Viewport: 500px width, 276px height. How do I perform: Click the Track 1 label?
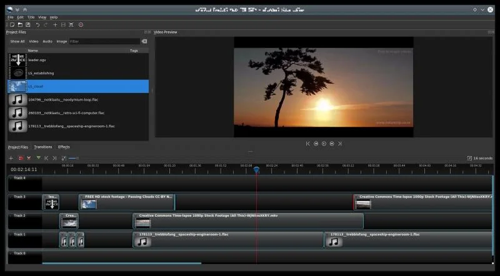(x=19, y=235)
